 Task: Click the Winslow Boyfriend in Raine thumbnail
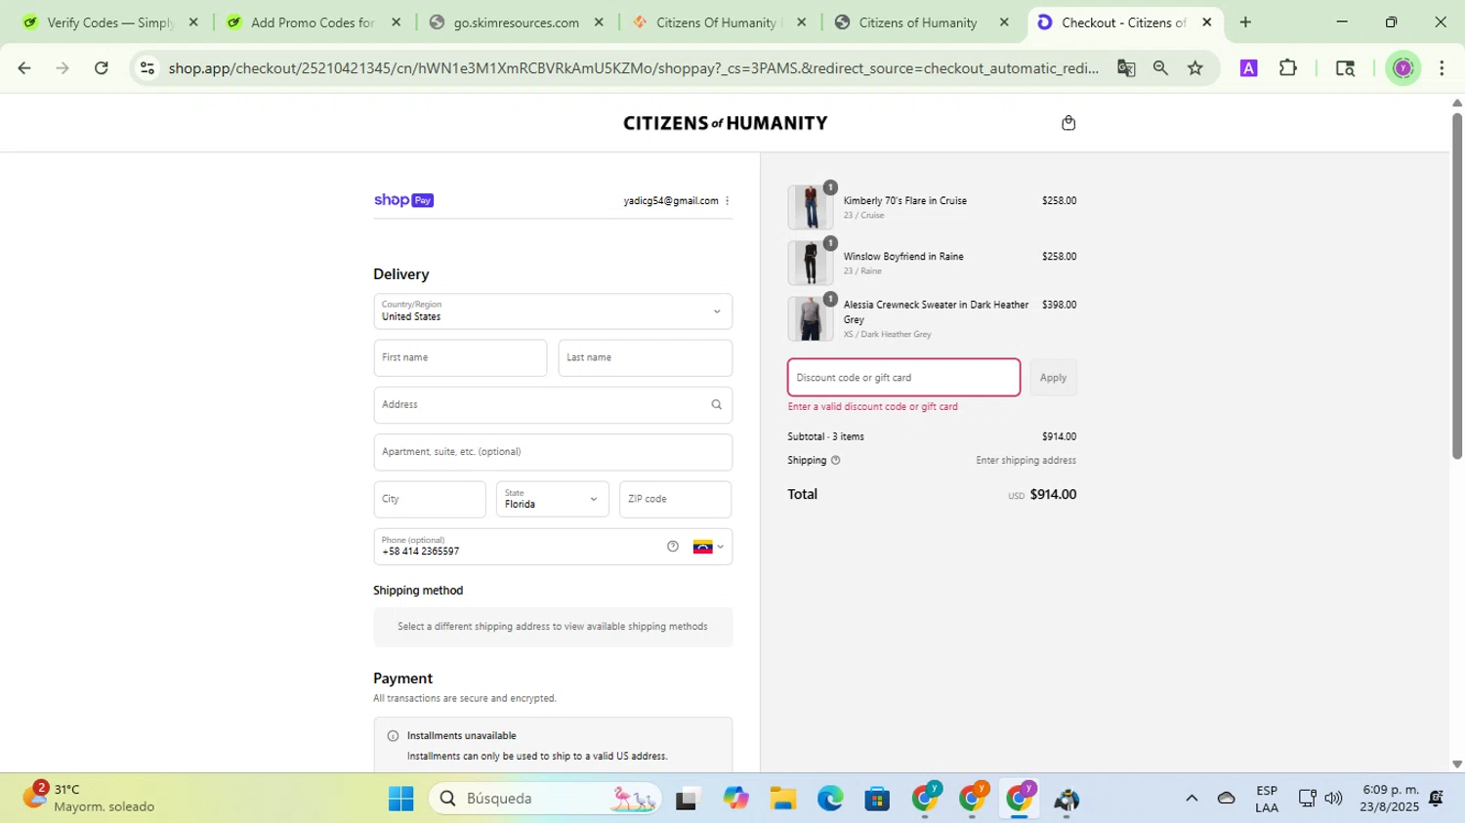pyautogui.click(x=810, y=263)
